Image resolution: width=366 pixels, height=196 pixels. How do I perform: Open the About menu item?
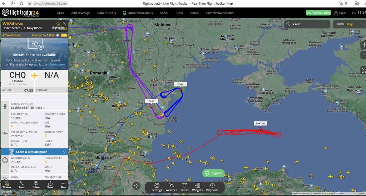tap(194, 13)
